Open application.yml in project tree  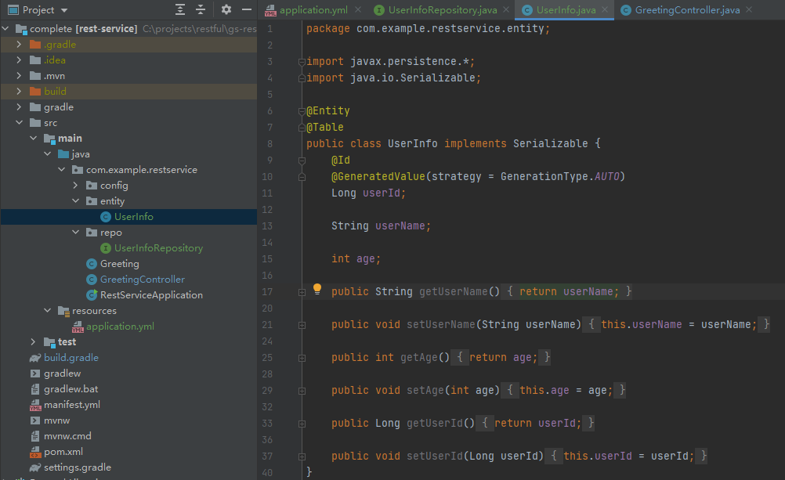(120, 327)
